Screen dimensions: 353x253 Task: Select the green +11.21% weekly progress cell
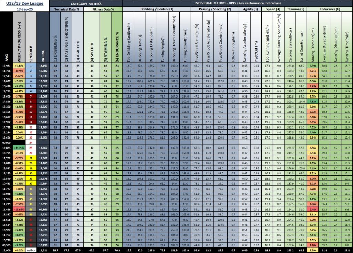click(x=19, y=148)
